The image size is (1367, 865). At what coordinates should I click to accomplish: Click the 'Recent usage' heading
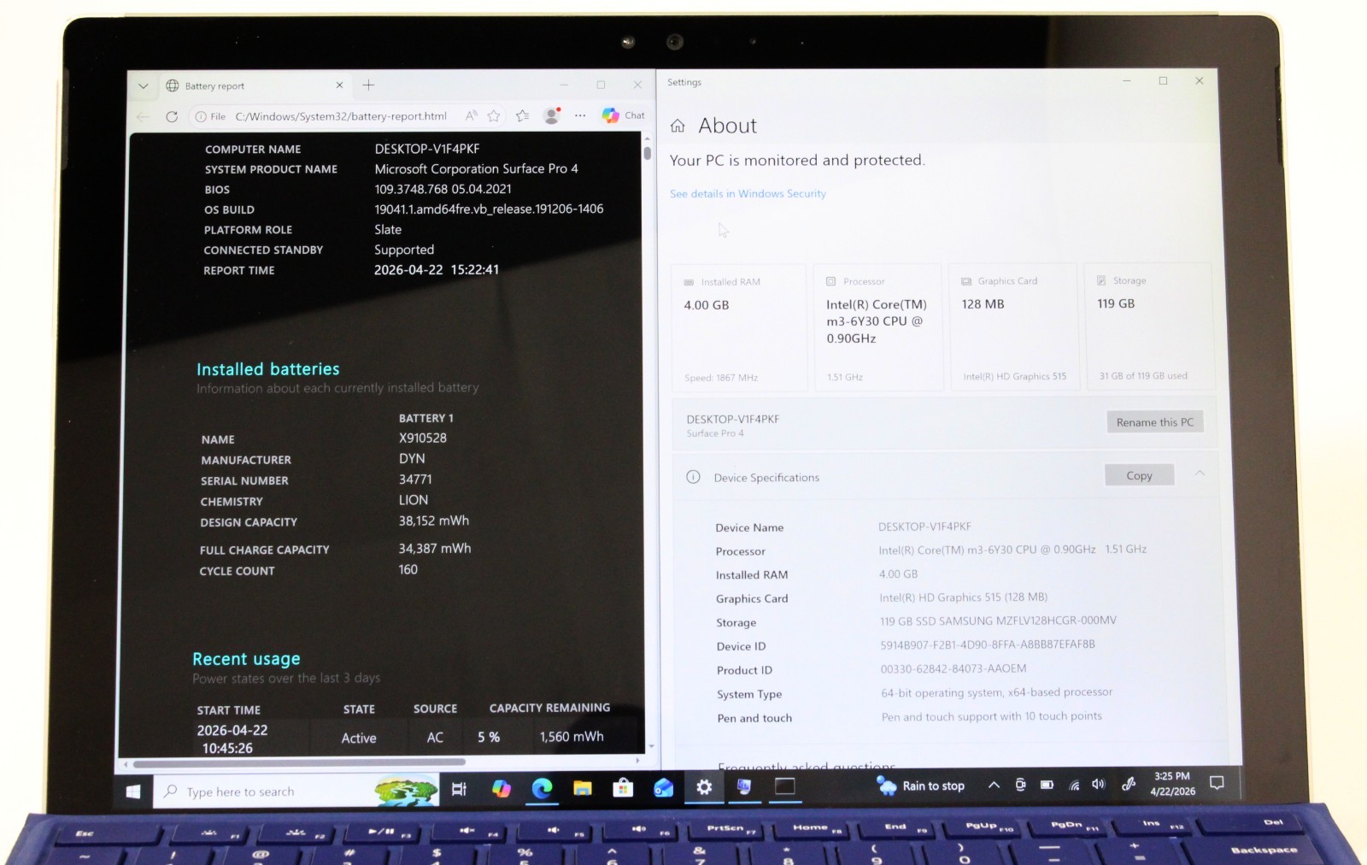point(246,659)
